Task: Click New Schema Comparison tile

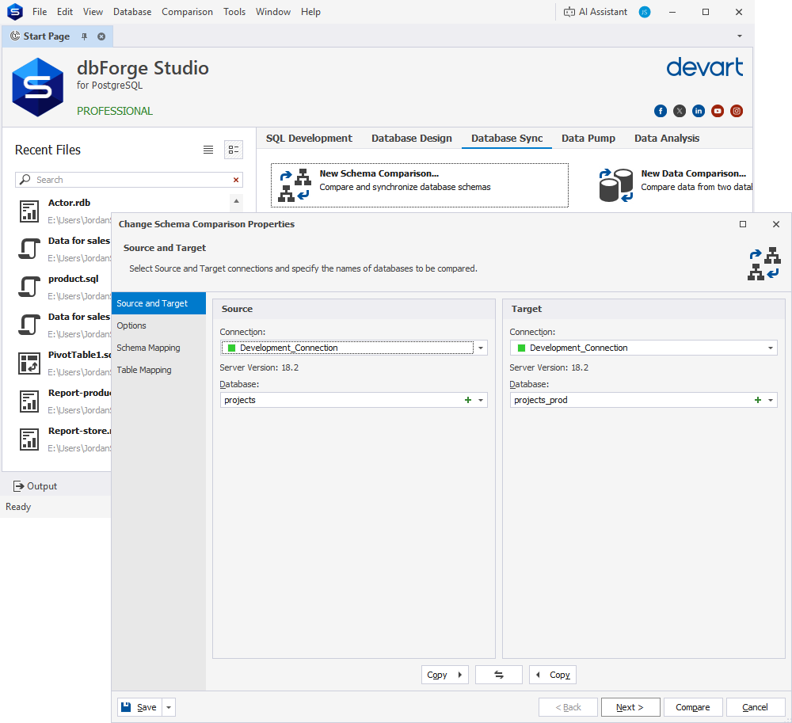Action: click(x=419, y=185)
